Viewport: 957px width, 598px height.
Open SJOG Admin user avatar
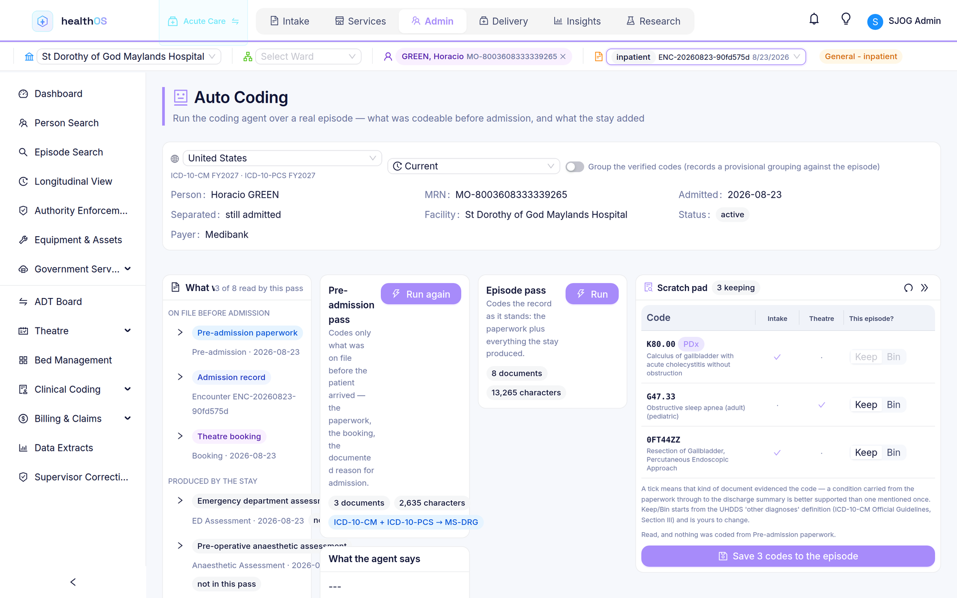coord(875,21)
